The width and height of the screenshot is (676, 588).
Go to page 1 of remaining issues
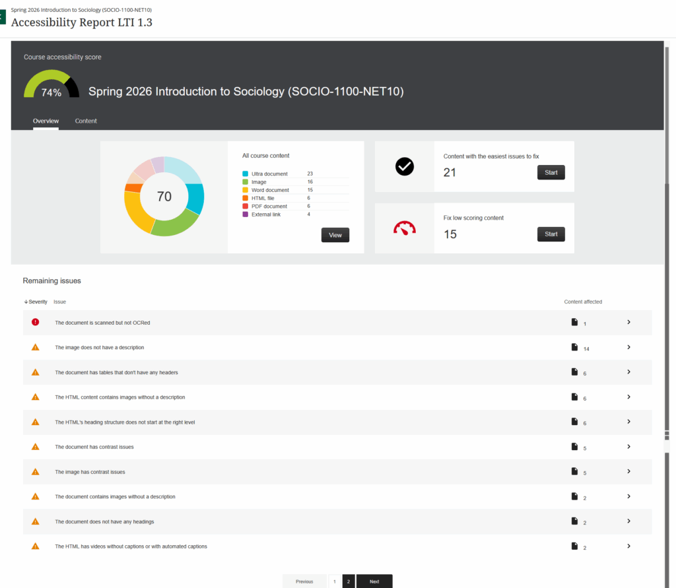(x=334, y=581)
